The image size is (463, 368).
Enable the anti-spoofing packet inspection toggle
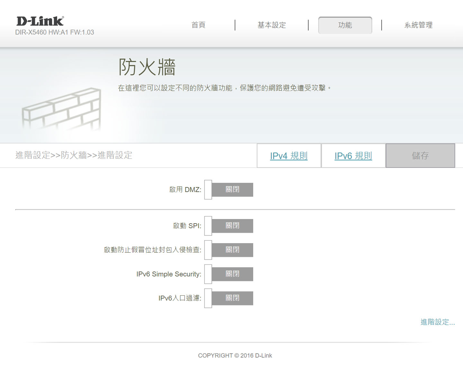229,250
